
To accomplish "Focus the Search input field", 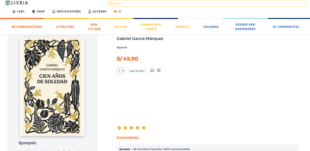I will pyautogui.click(x=206, y=3).
